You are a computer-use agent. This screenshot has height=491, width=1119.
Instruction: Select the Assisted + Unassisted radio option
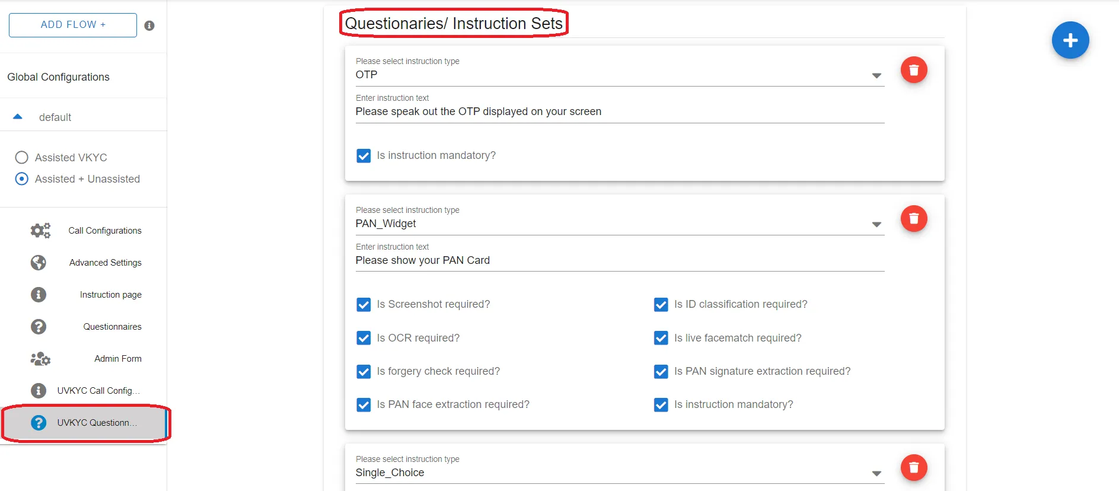tap(22, 178)
